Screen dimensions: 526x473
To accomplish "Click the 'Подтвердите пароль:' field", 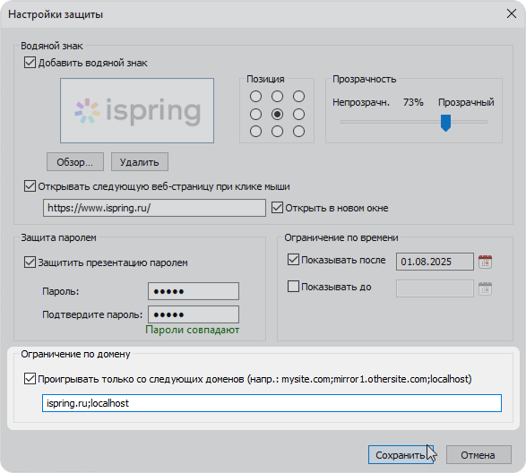I will tap(194, 314).
